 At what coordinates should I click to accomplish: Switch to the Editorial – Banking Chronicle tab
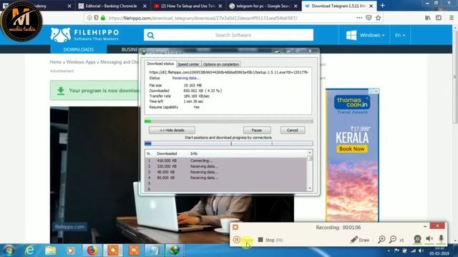pyautogui.click(x=111, y=6)
